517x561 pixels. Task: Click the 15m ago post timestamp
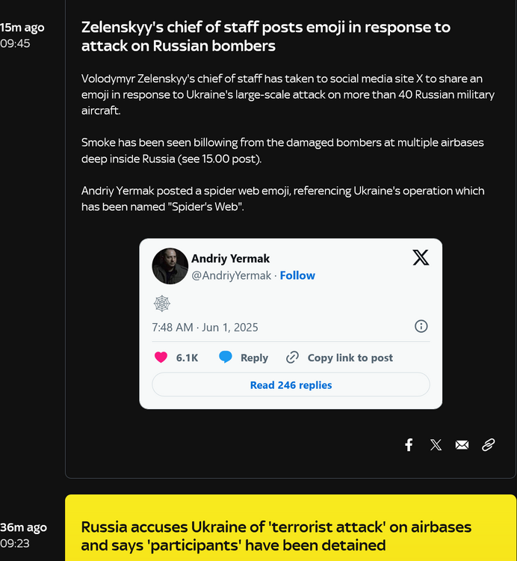click(x=22, y=28)
